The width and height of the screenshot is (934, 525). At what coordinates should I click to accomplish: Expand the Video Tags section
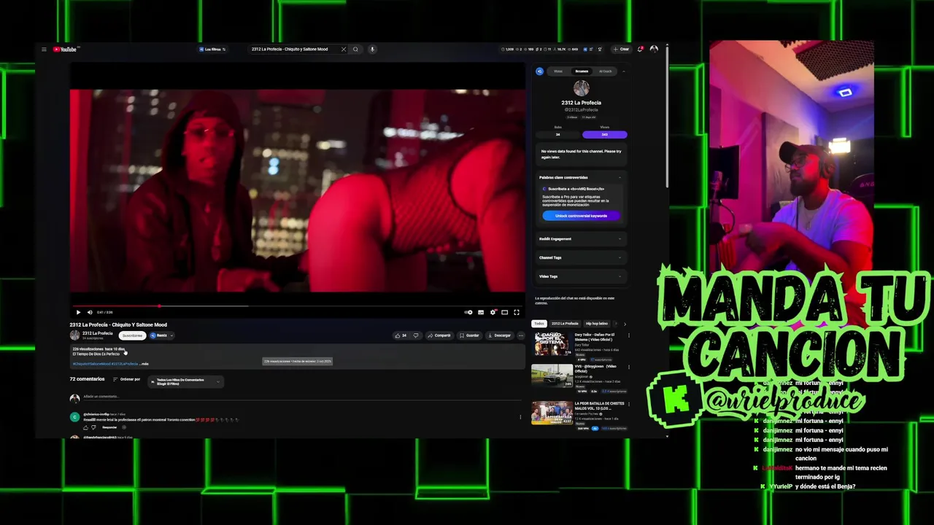click(x=581, y=277)
